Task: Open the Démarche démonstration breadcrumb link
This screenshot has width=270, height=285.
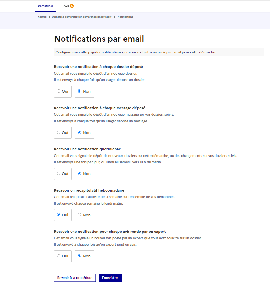Action: pyautogui.click(x=82, y=17)
